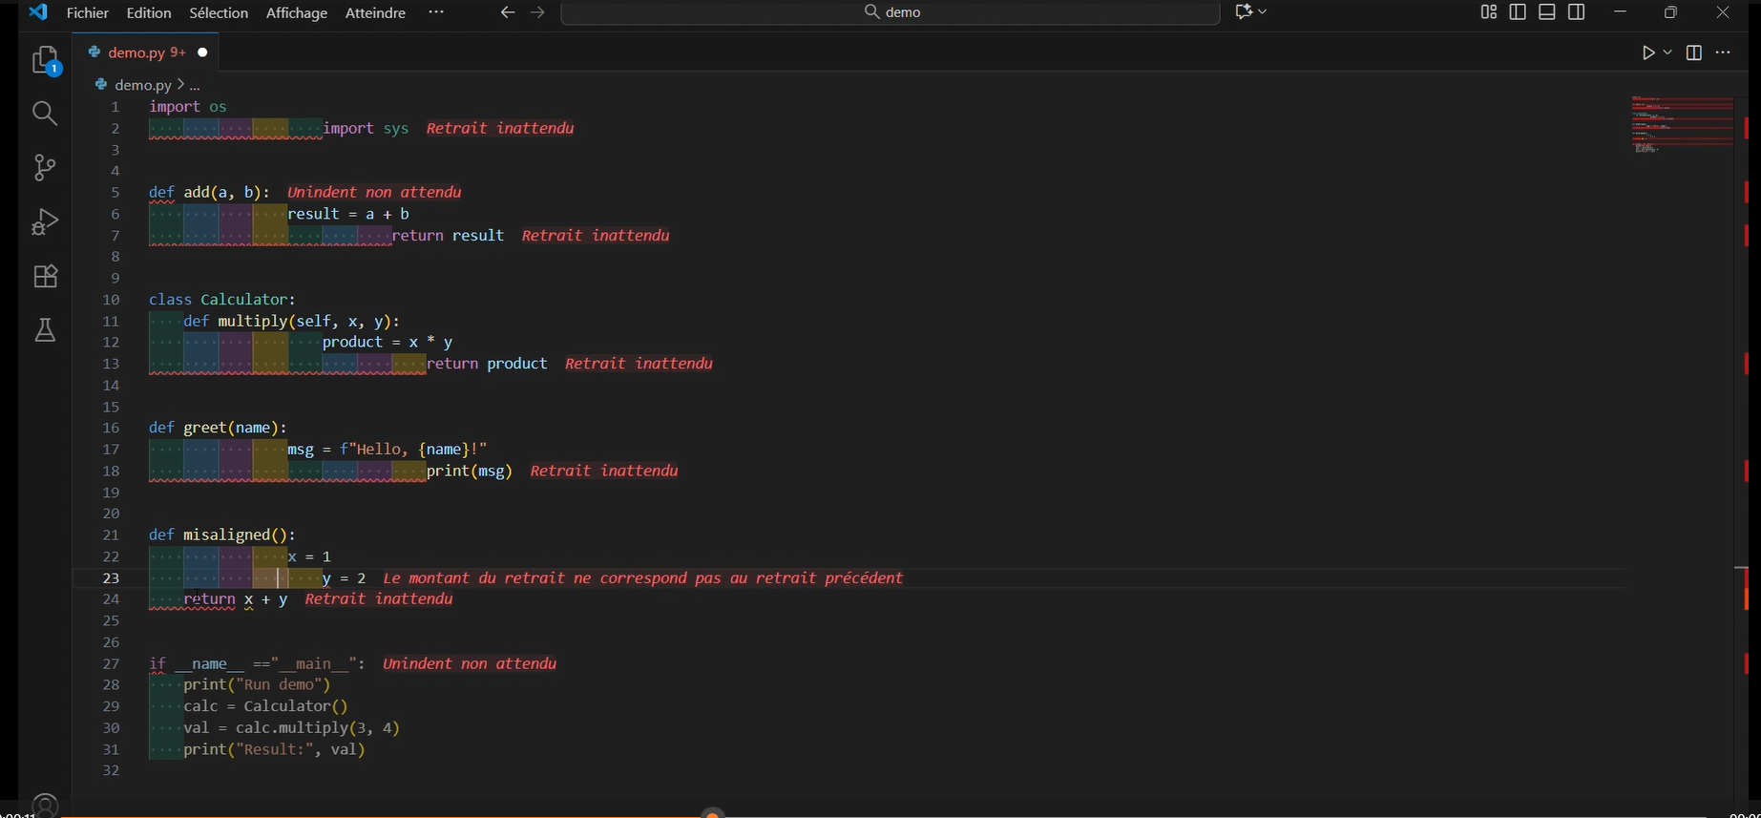Open the customize layout icon
The image size is (1761, 818).
(x=1488, y=12)
